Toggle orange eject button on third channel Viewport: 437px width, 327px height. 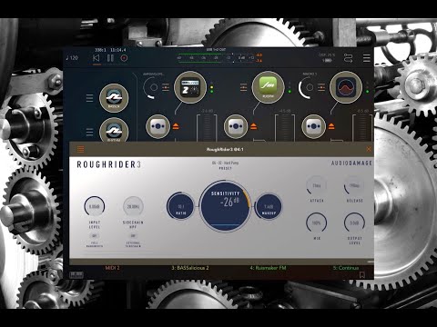click(x=331, y=126)
